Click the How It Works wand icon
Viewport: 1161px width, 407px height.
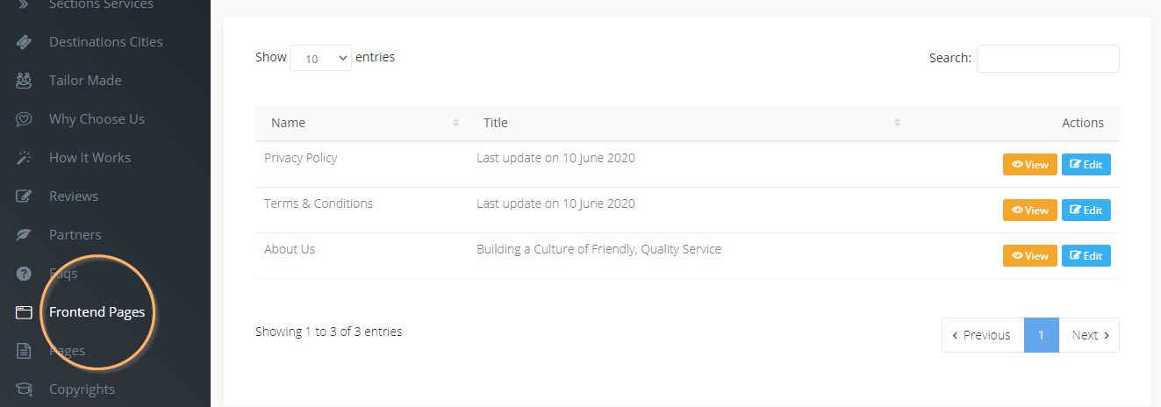[x=25, y=158]
